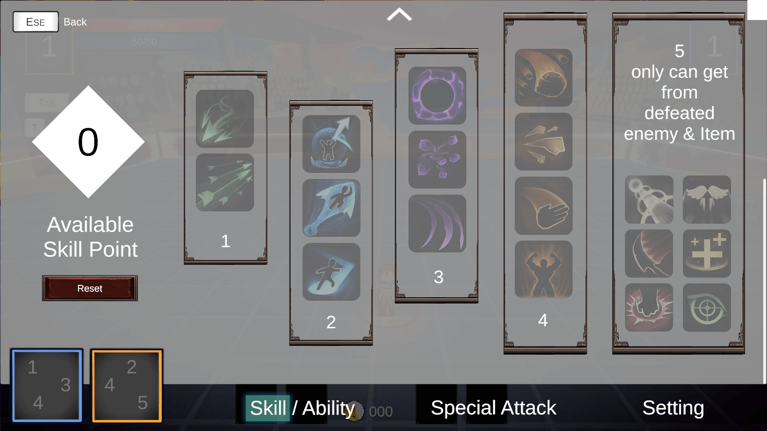
Task: Open the Special Attack tab
Action: click(x=493, y=408)
